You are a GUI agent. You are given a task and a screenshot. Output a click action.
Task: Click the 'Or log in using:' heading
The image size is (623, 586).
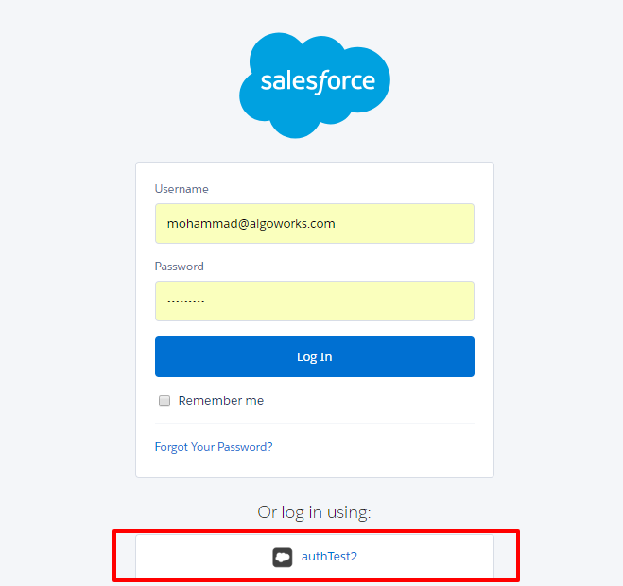[315, 512]
